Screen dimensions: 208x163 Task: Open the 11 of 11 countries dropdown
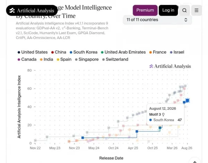157,20
